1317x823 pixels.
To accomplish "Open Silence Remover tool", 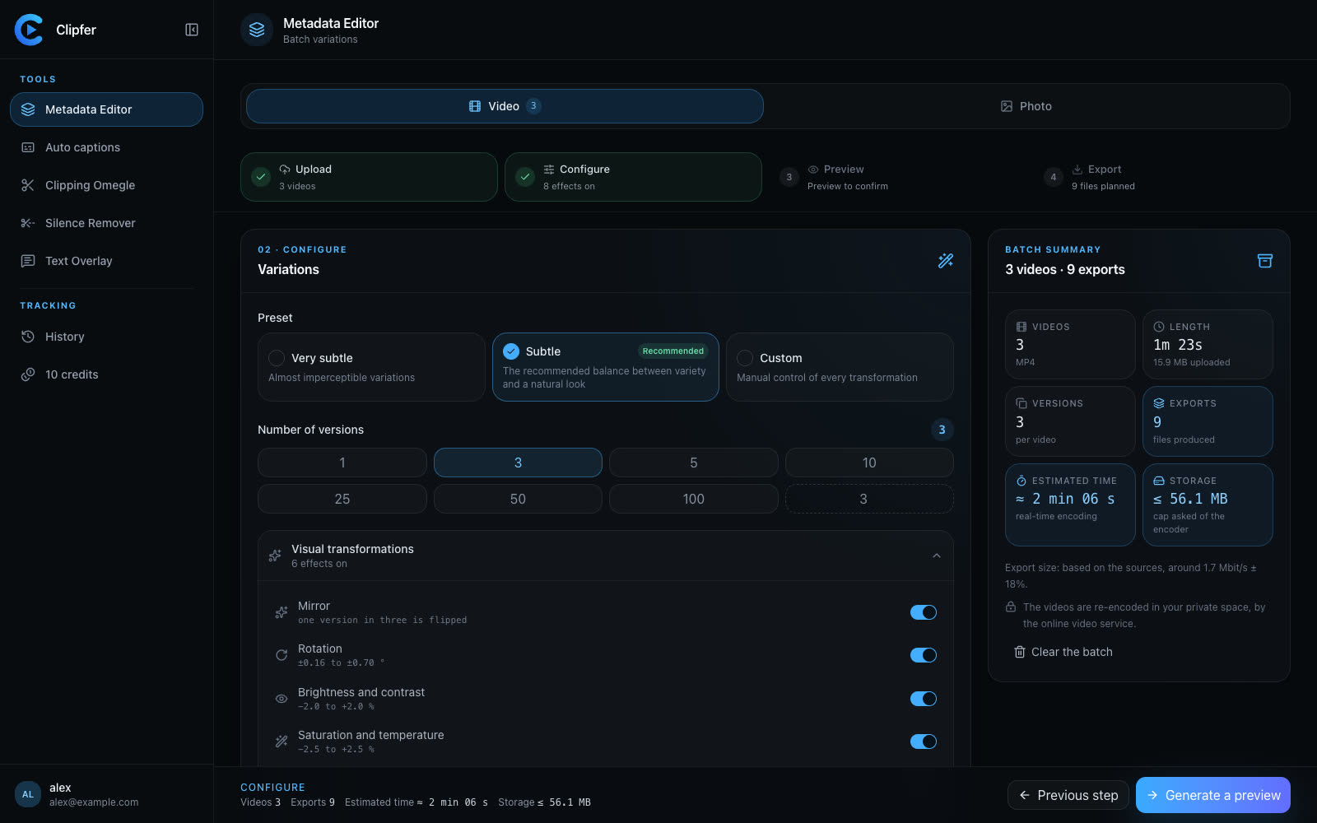I will 106,223.
